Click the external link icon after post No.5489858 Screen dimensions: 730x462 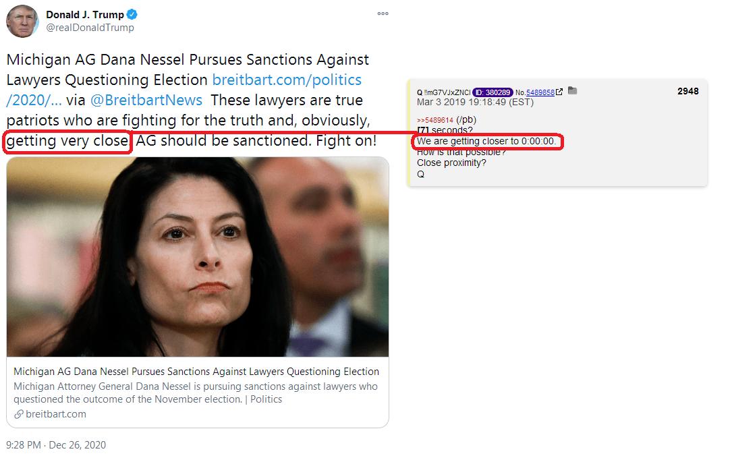pos(559,92)
